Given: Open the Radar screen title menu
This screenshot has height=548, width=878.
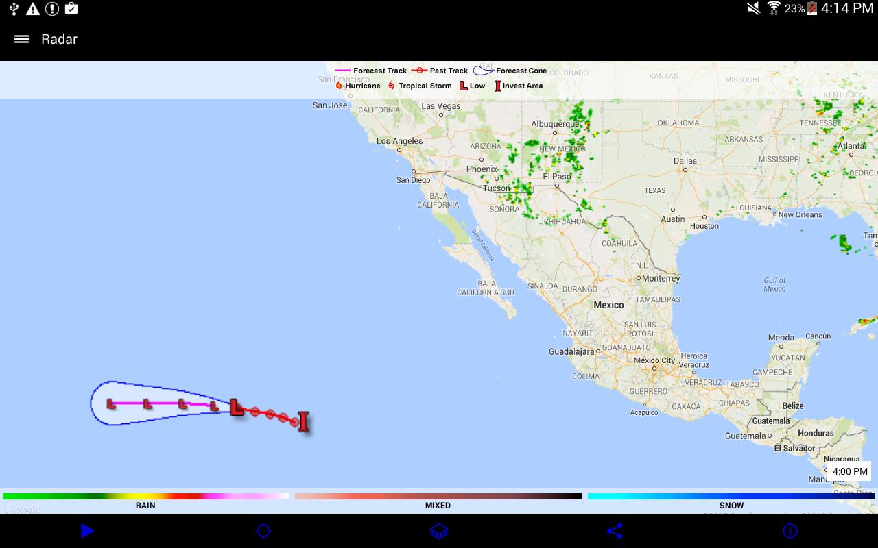Looking at the screenshot, I should pyautogui.click(x=59, y=39).
